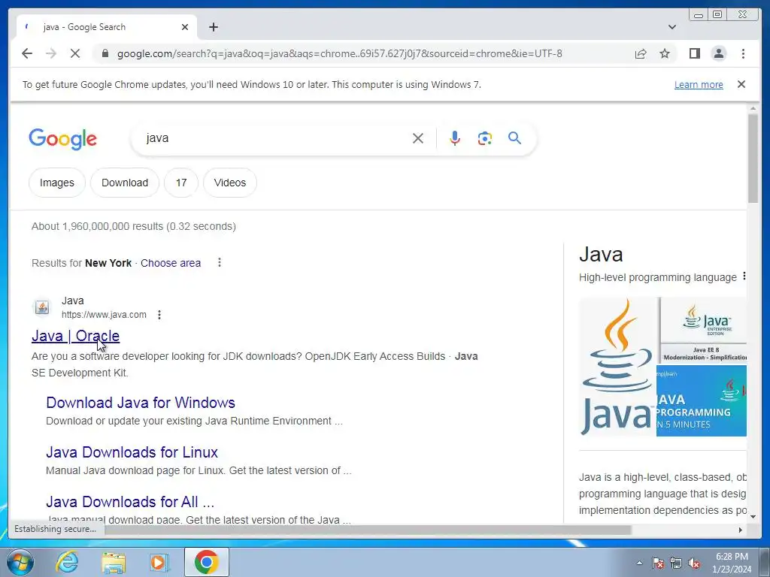770x577 pixels.
Task: Launch Windows Media Player from taskbar
Action: pos(159,562)
